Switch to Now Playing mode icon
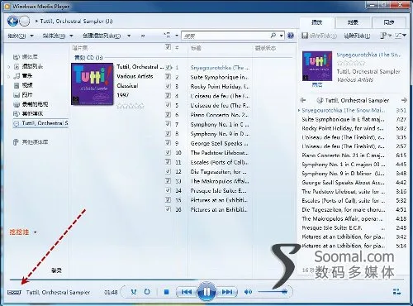413x306 pixels. [396, 292]
